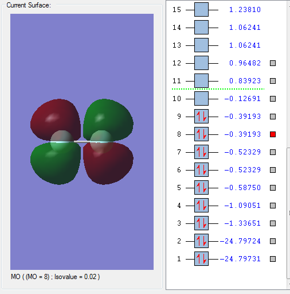The height and width of the screenshot is (294, 290).
Task: Click the orbital list vertical scrollbar
Action: (x=288, y=213)
